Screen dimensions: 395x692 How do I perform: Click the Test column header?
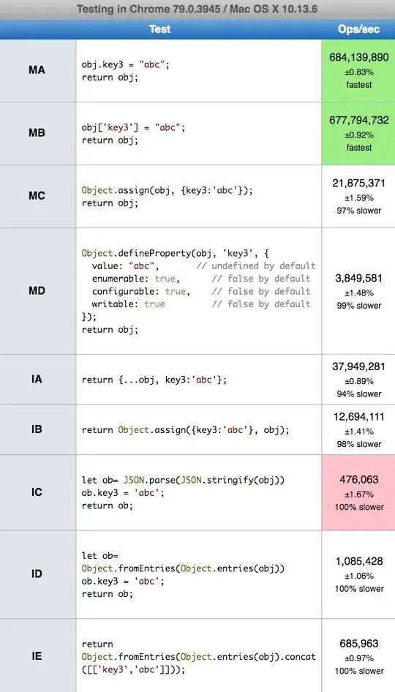pyautogui.click(x=159, y=29)
